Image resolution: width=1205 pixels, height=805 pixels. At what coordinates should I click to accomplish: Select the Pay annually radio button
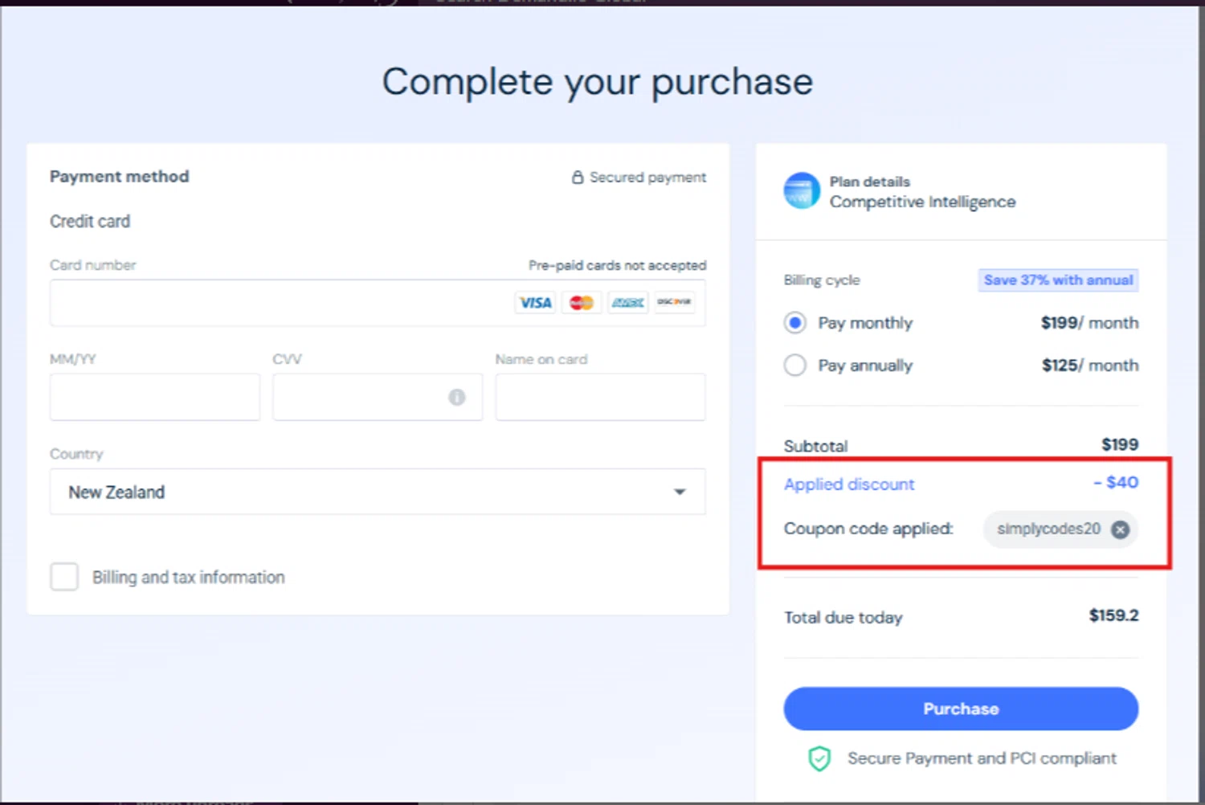795,366
